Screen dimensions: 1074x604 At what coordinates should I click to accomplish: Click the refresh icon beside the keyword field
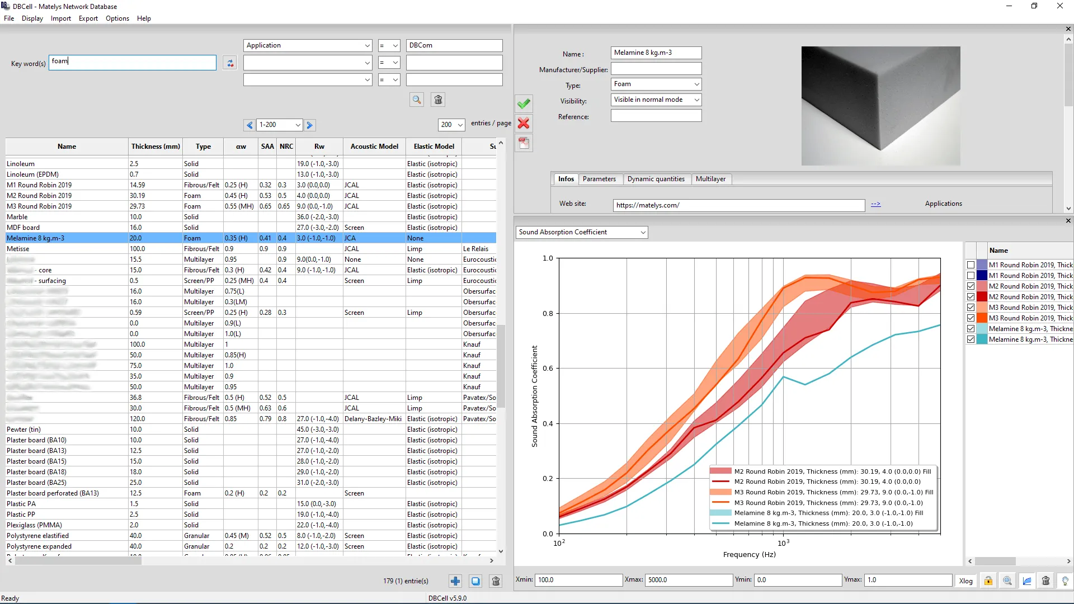(x=230, y=63)
